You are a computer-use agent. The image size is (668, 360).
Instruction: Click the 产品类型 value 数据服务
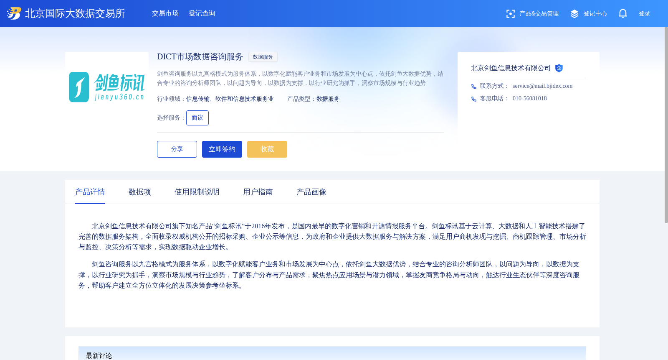point(328,99)
